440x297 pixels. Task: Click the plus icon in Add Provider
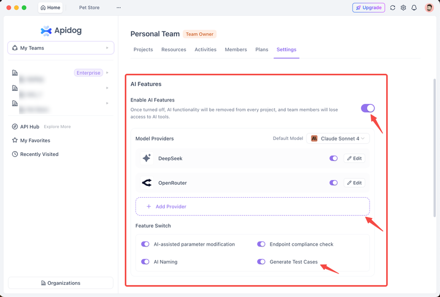pos(149,207)
